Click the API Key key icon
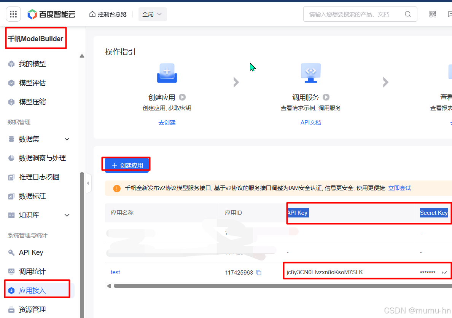Screen dimensions: 452x318 point(11,252)
